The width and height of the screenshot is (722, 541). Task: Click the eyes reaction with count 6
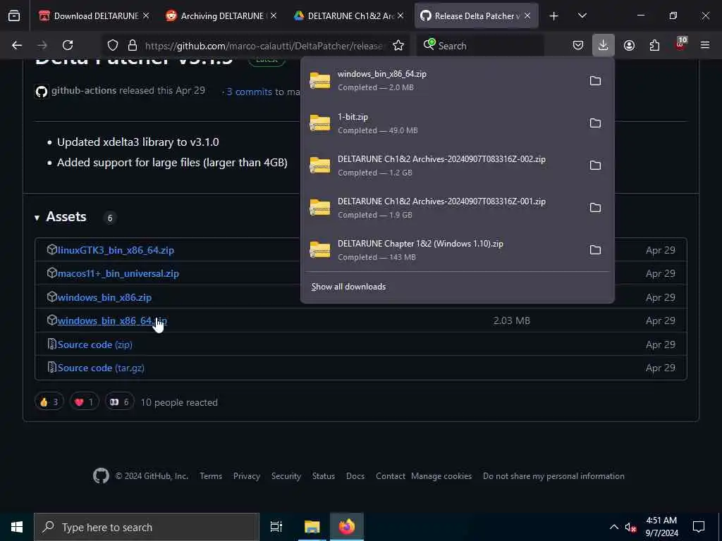pos(119,402)
